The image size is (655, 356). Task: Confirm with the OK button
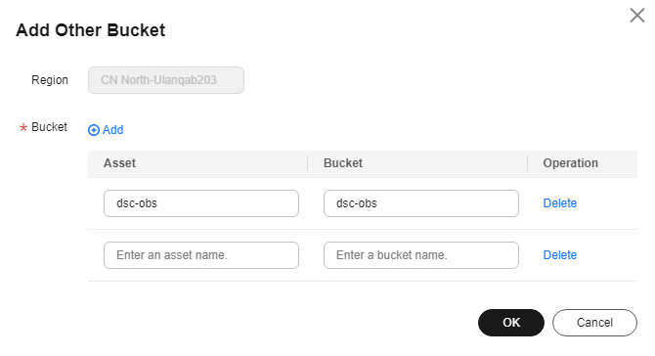[511, 323]
